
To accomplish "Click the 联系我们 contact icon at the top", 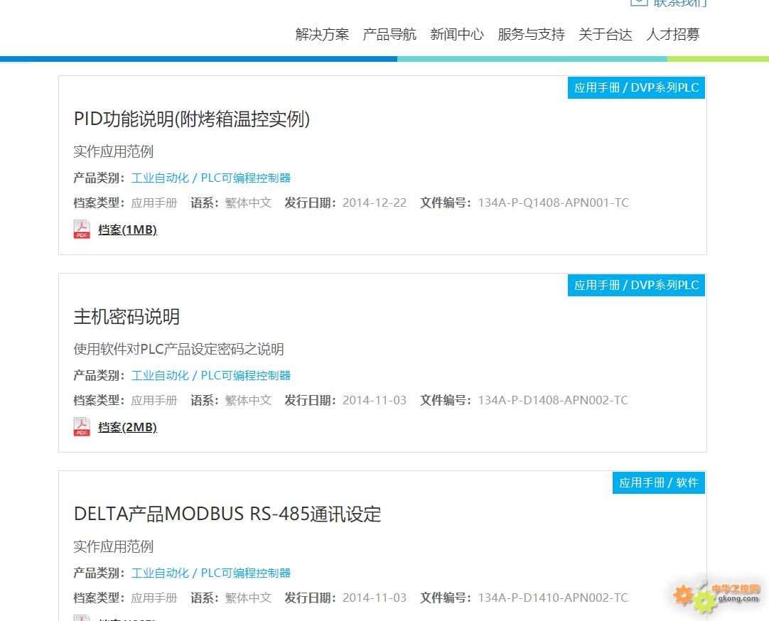I will [x=638, y=2].
